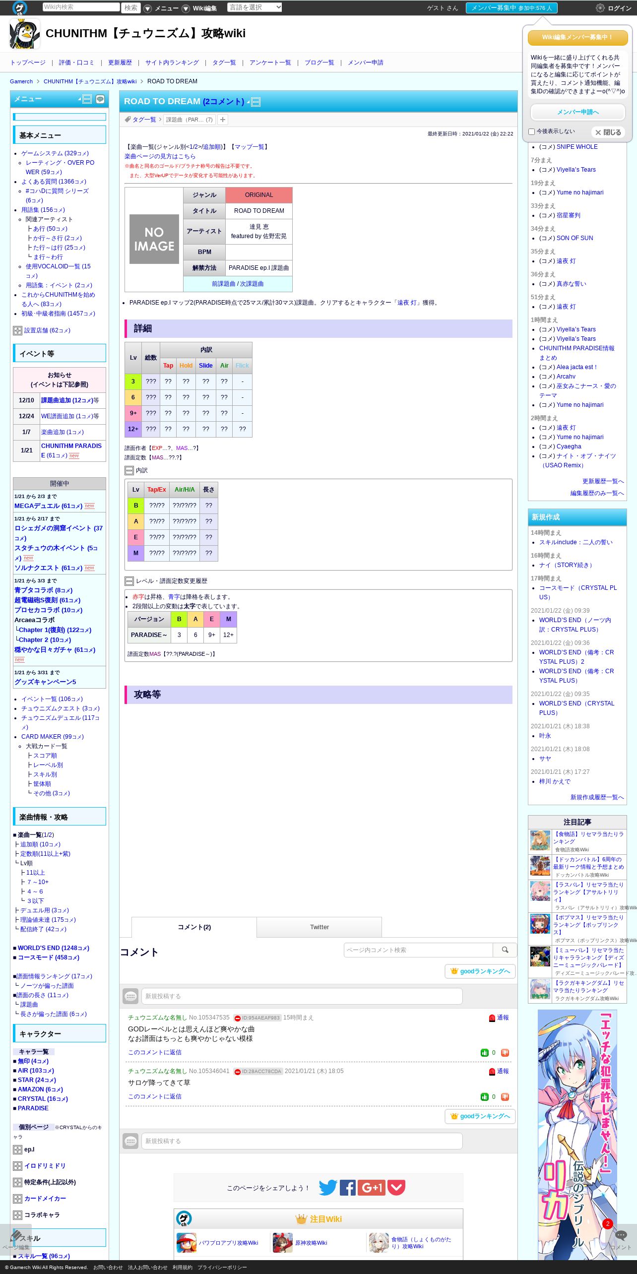Collapse the メニュー sidebar with its fold icon
Image resolution: width=637 pixels, height=1274 pixels.
(87, 99)
